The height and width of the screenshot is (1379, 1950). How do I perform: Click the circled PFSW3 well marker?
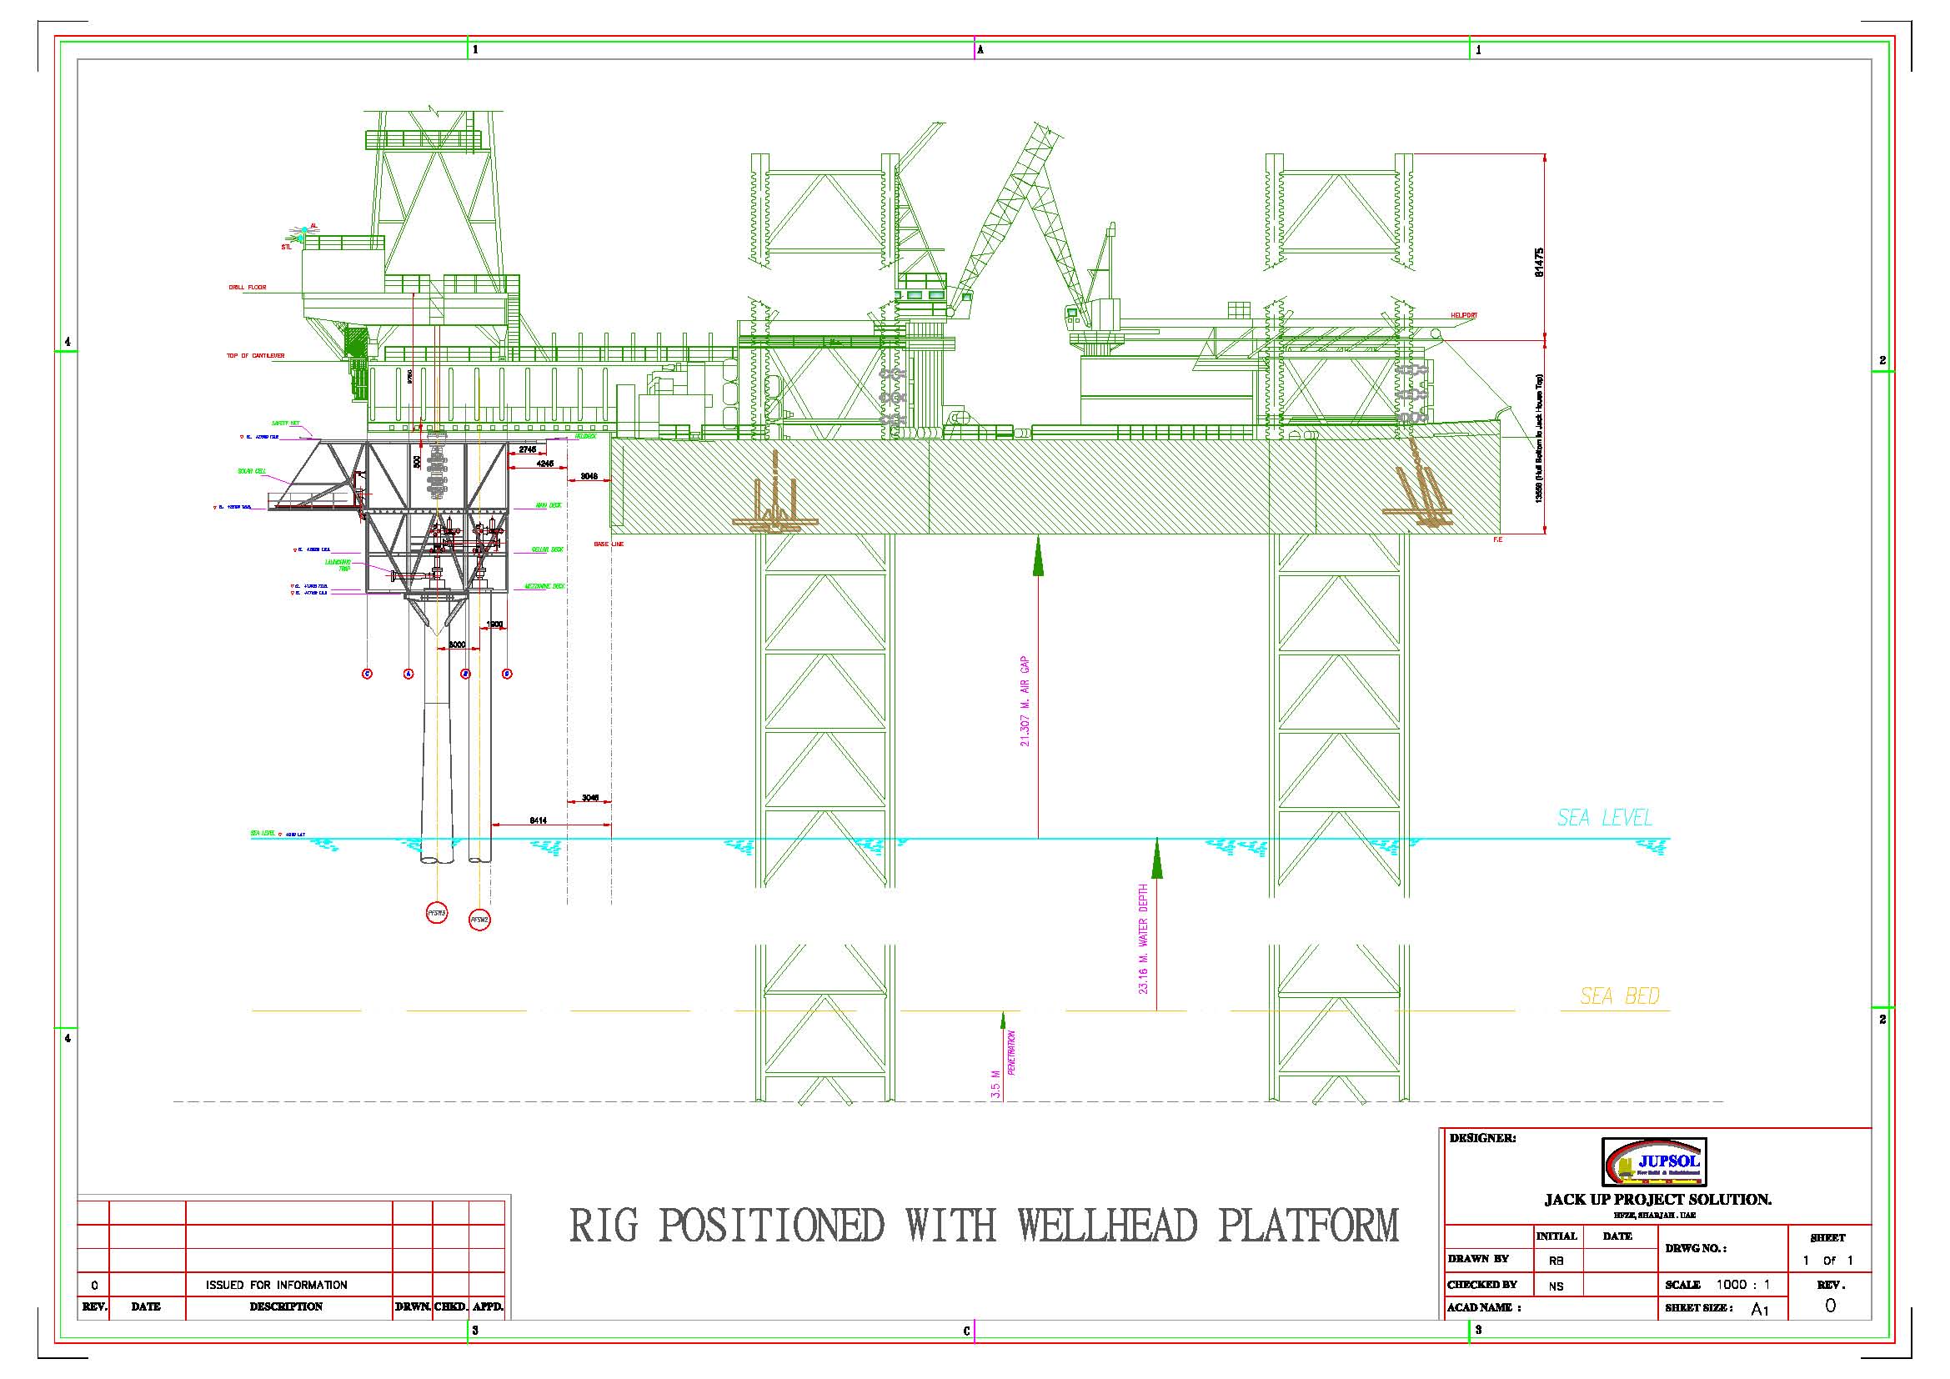coord(437,914)
